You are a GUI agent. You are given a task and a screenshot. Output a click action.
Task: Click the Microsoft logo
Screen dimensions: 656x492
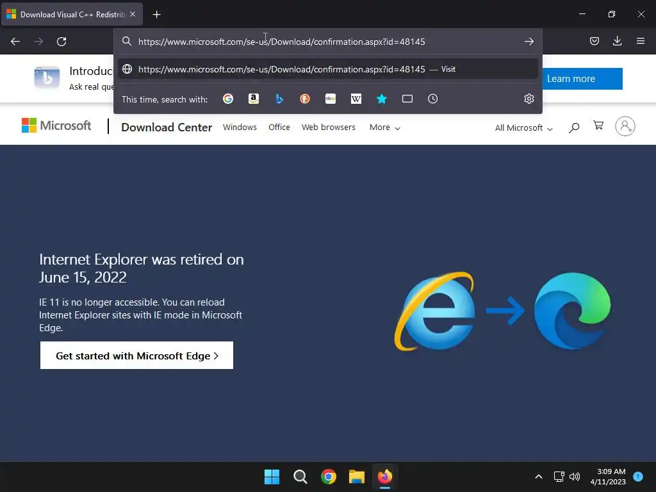pyautogui.click(x=56, y=126)
